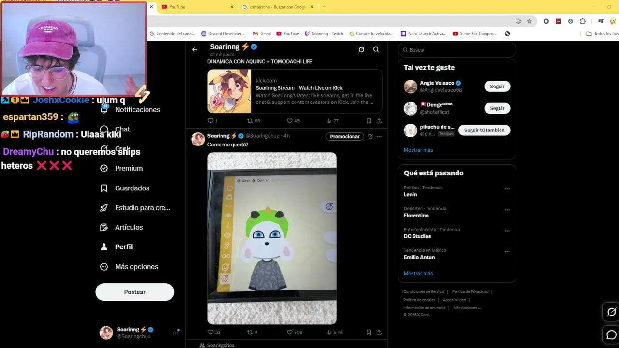The image size is (619, 348).
Task: View analytics showing 5 mil views
Action: [x=335, y=332]
